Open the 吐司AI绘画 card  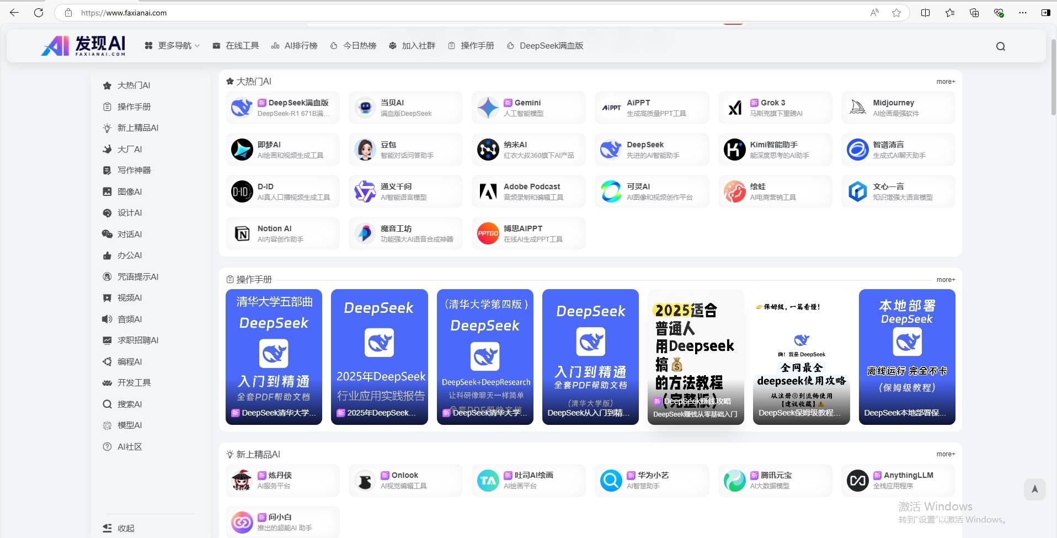[528, 480]
